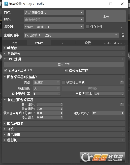Click the save file browse dots button

[121, 27]
